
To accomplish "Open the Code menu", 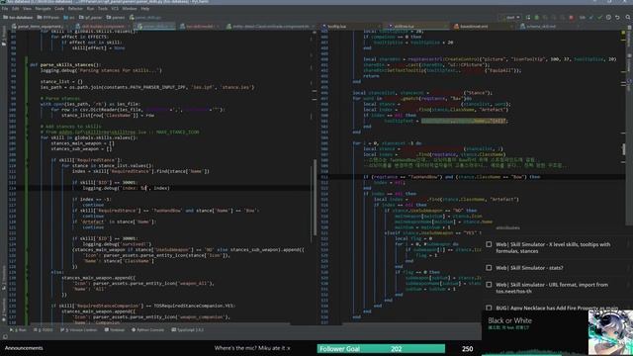I will (59, 9).
